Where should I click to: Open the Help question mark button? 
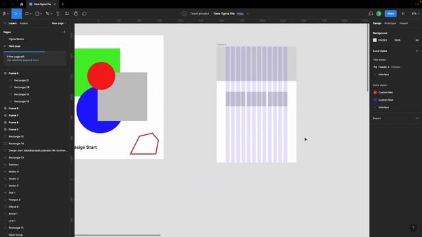coord(413,228)
